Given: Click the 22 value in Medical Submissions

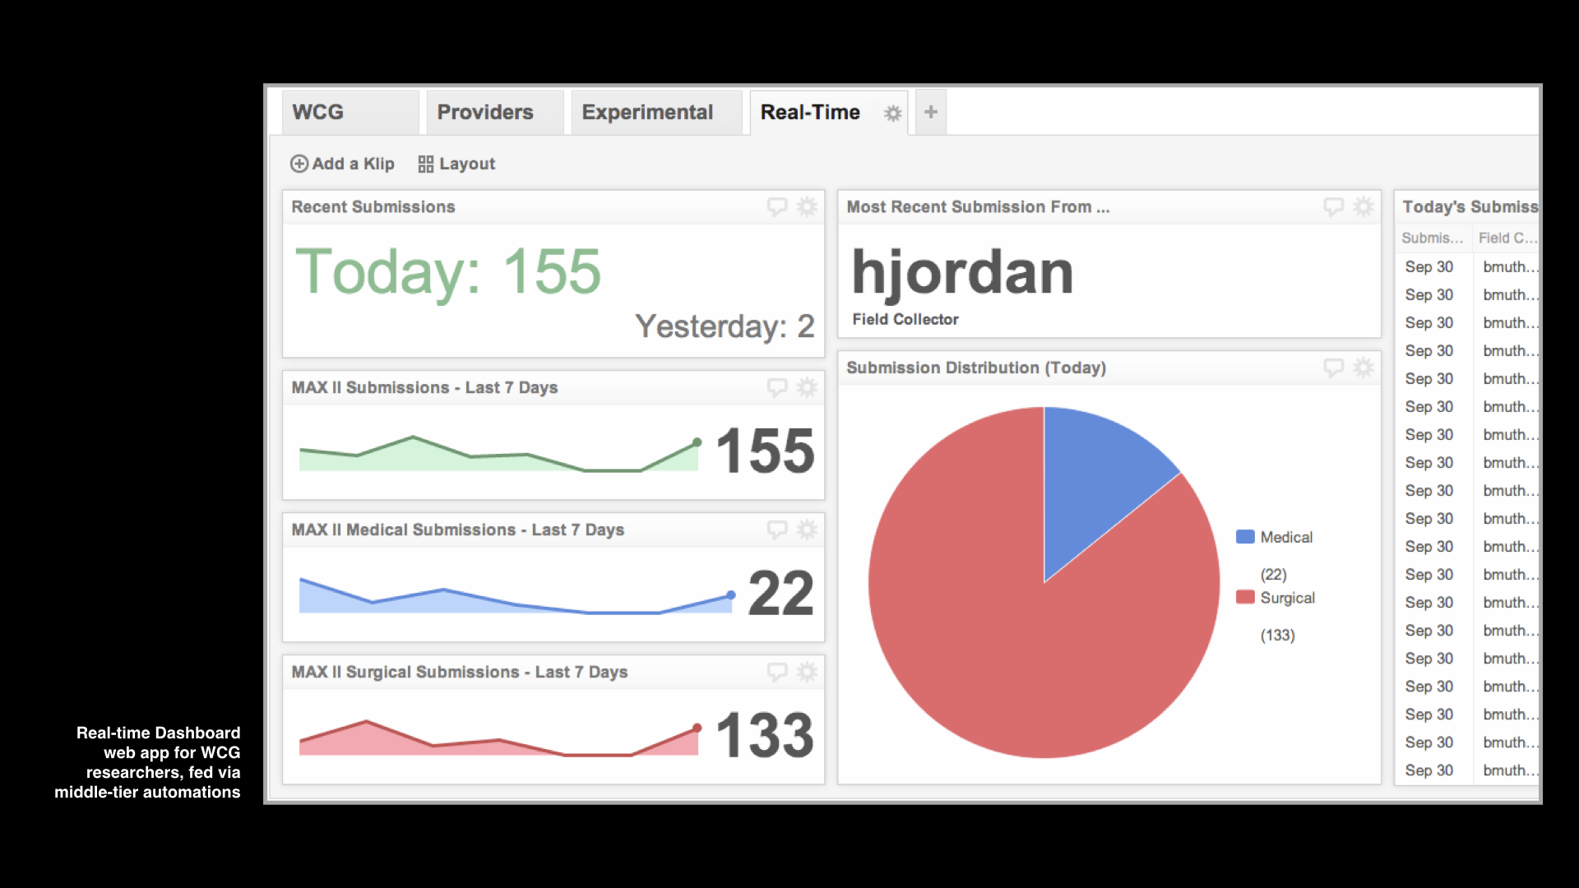Looking at the screenshot, I should (x=781, y=593).
